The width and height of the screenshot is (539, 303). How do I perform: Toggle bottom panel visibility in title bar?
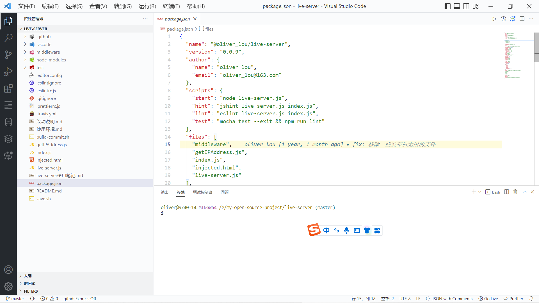point(457,6)
